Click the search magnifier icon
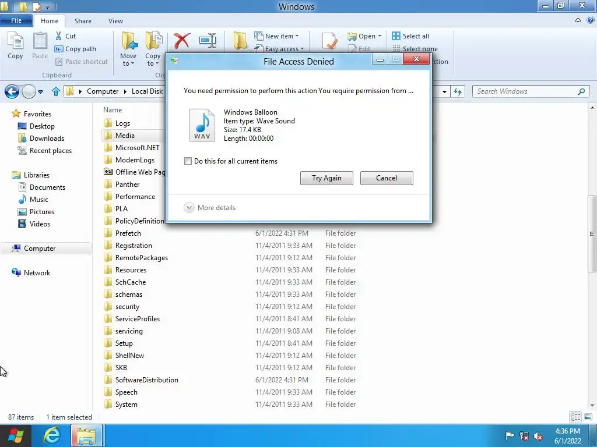597x447 pixels. [x=581, y=91]
